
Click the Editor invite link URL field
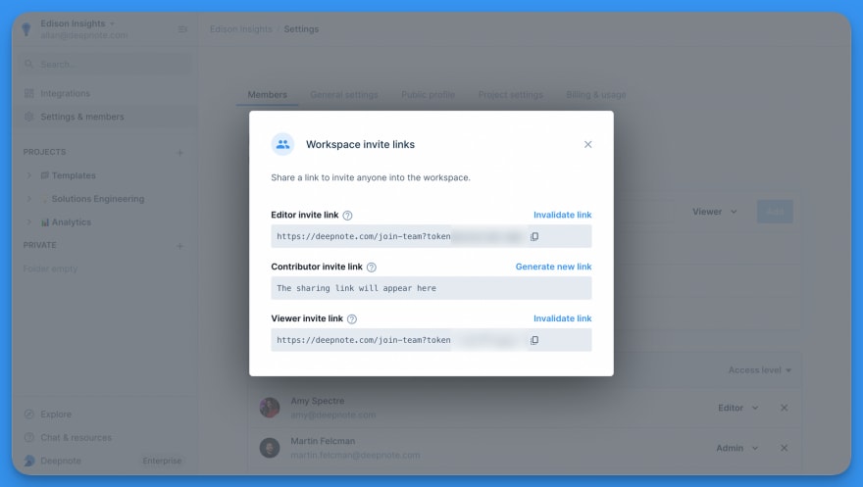431,236
